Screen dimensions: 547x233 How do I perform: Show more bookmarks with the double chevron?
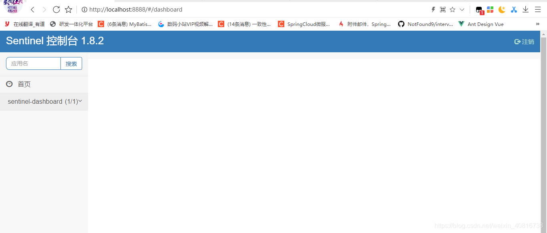click(x=538, y=24)
